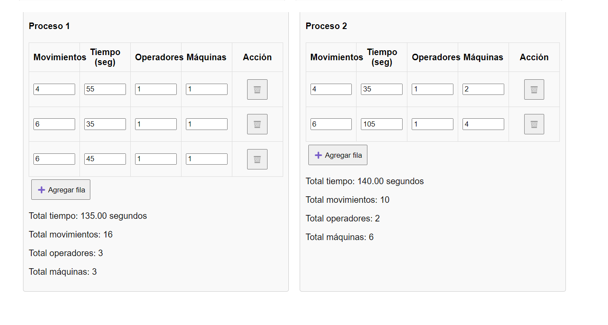Click Tiempo field showing 35 in Proceso 2

tap(382, 89)
